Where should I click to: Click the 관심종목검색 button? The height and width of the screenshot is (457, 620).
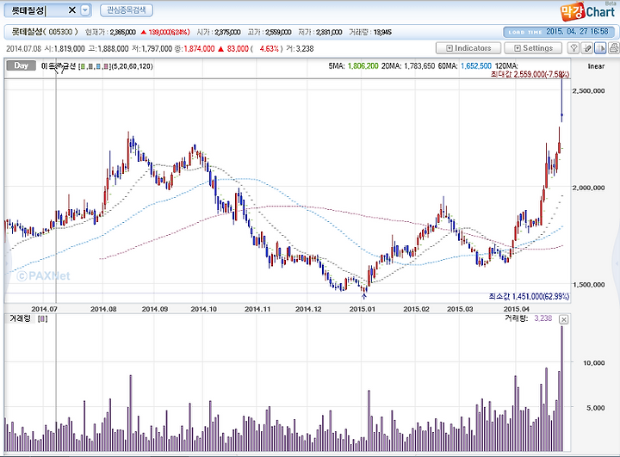[126, 9]
